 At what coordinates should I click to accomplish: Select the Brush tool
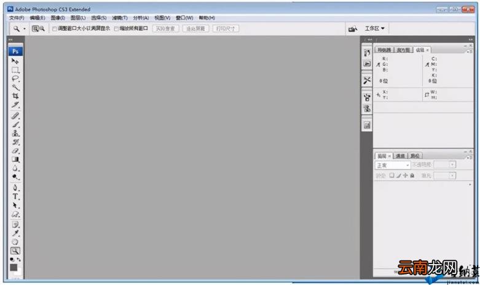15,125
